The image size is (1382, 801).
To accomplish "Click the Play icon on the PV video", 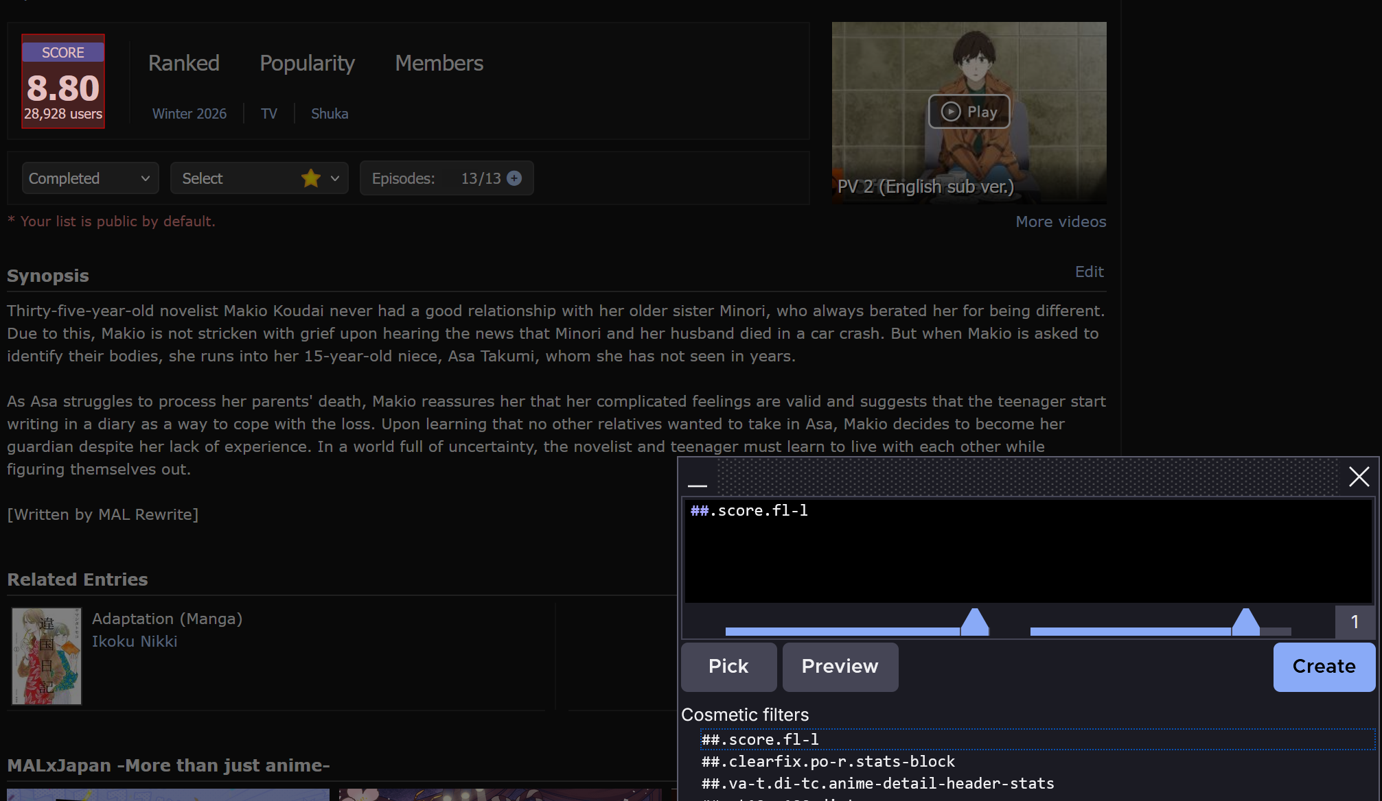I will coord(951,112).
